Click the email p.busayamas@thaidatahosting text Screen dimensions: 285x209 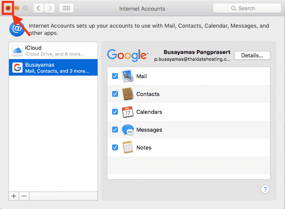(192, 59)
